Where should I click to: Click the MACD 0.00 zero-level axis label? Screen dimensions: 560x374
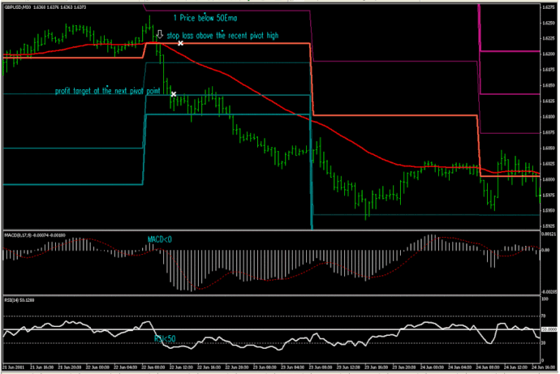click(545, 250)
